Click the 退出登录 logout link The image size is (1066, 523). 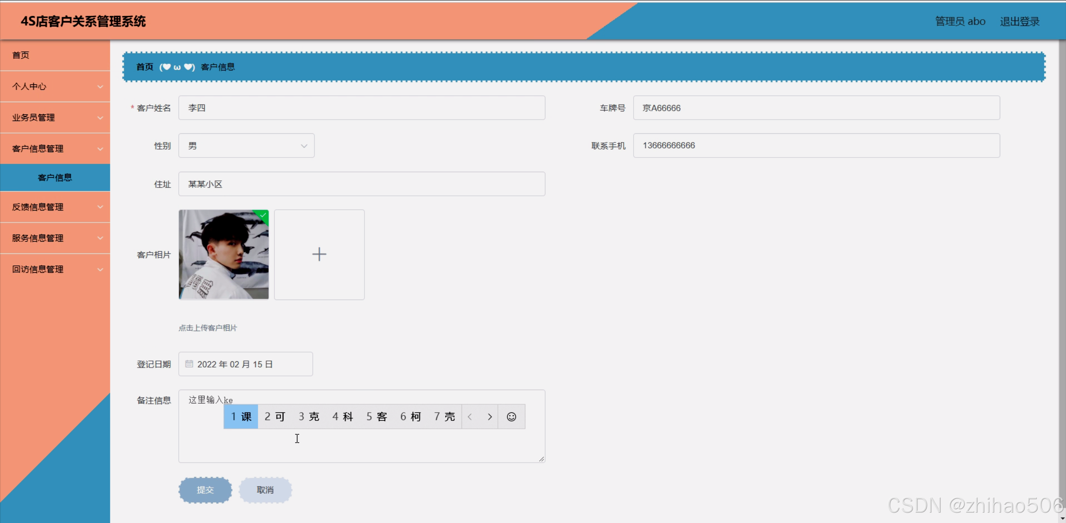tap(1019, 21)
